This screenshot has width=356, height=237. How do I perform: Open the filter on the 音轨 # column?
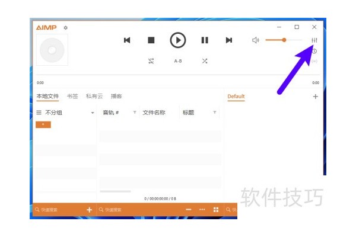[x=135, y=112]
